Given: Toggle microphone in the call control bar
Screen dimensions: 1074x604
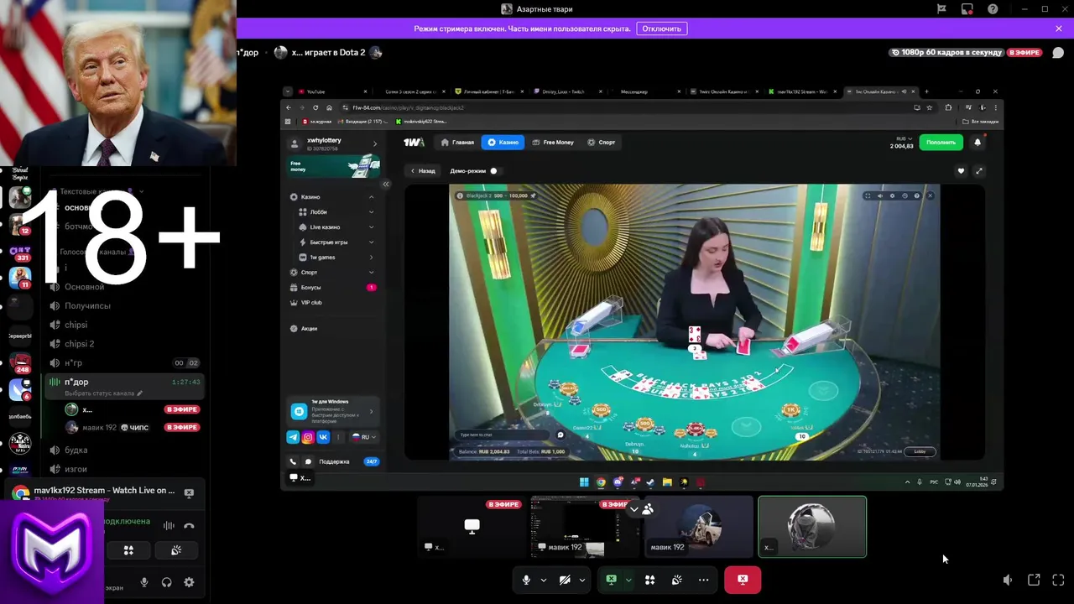Looking at the screenshot, I should [526, 580].
